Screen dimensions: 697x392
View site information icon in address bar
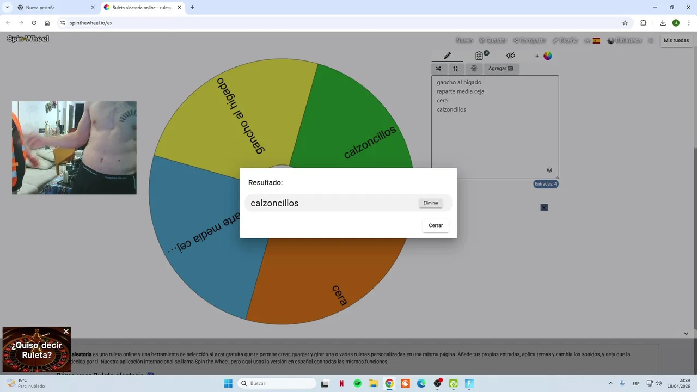[62, 23]
